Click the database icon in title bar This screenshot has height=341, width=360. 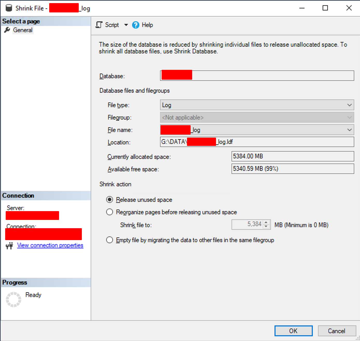pyautogui.click(x=9, y=8)
